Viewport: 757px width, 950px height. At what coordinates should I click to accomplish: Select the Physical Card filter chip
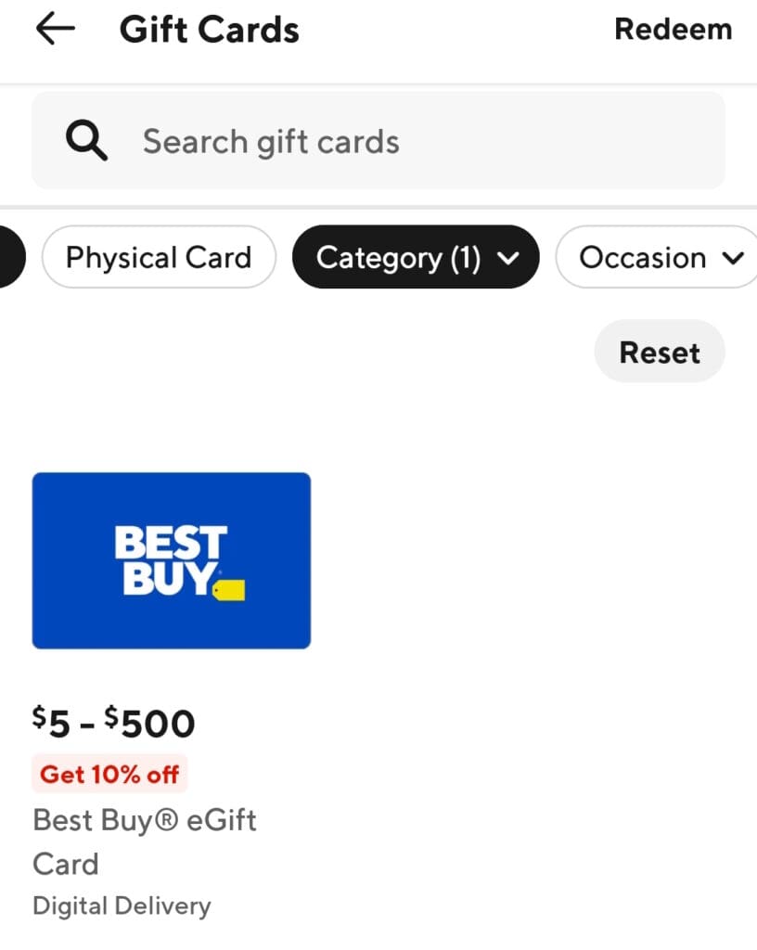point(158,257)
